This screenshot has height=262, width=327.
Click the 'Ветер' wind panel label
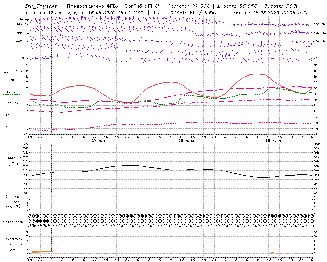(24, 19)
